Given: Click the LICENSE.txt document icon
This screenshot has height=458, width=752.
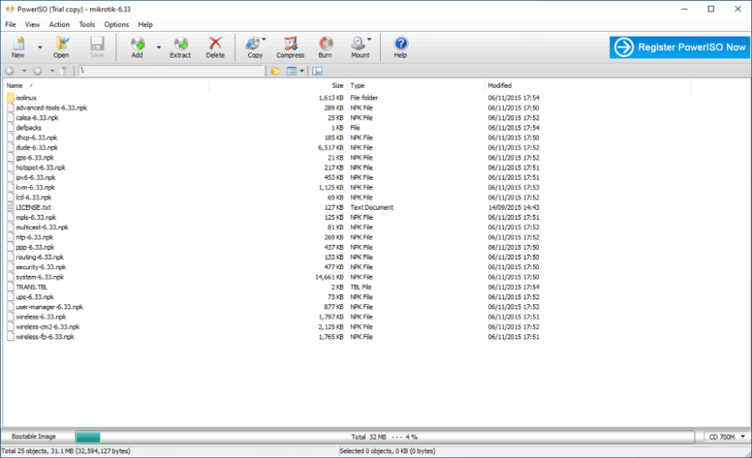Looking at the screenshot, I should [x=11, y=207].
